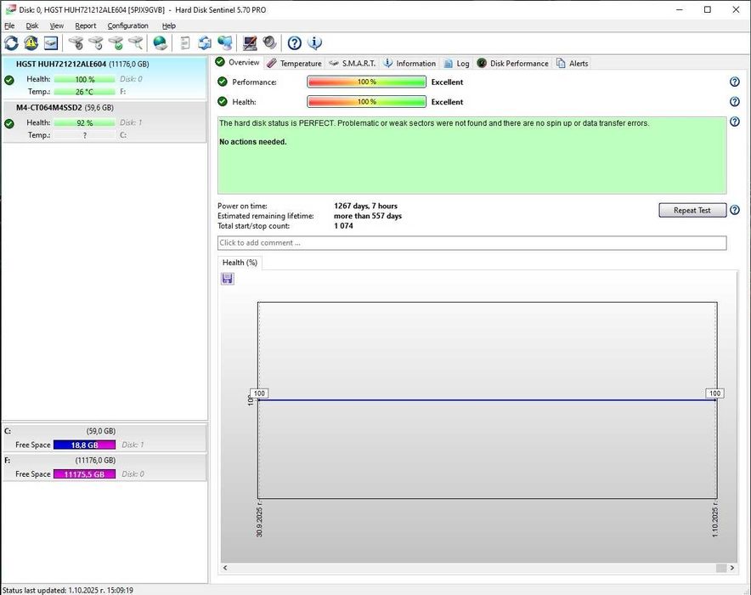Image resolution: width=751 pixels, height=595 pixels.
Task: Click the blue question mark toolbar icon
Action: [x=294, y=43]
